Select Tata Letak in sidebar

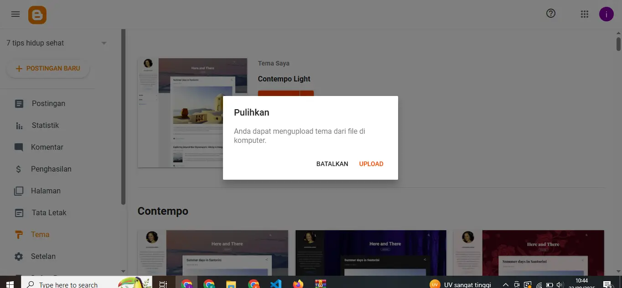pyautogui.click(x=49, y=213)
